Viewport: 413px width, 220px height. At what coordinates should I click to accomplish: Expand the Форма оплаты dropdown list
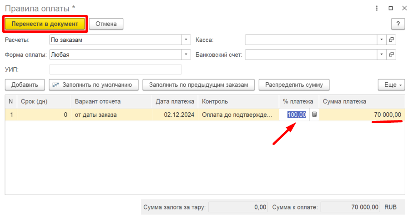tap(186, 55)
